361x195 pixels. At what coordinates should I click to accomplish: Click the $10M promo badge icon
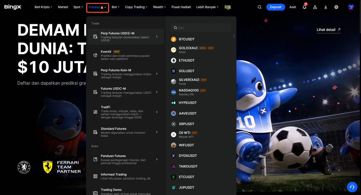(228, 7)
